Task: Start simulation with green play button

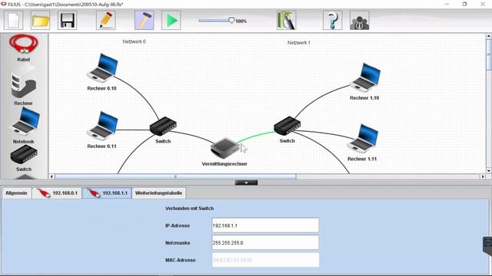Action: click(x=171, y=21)
